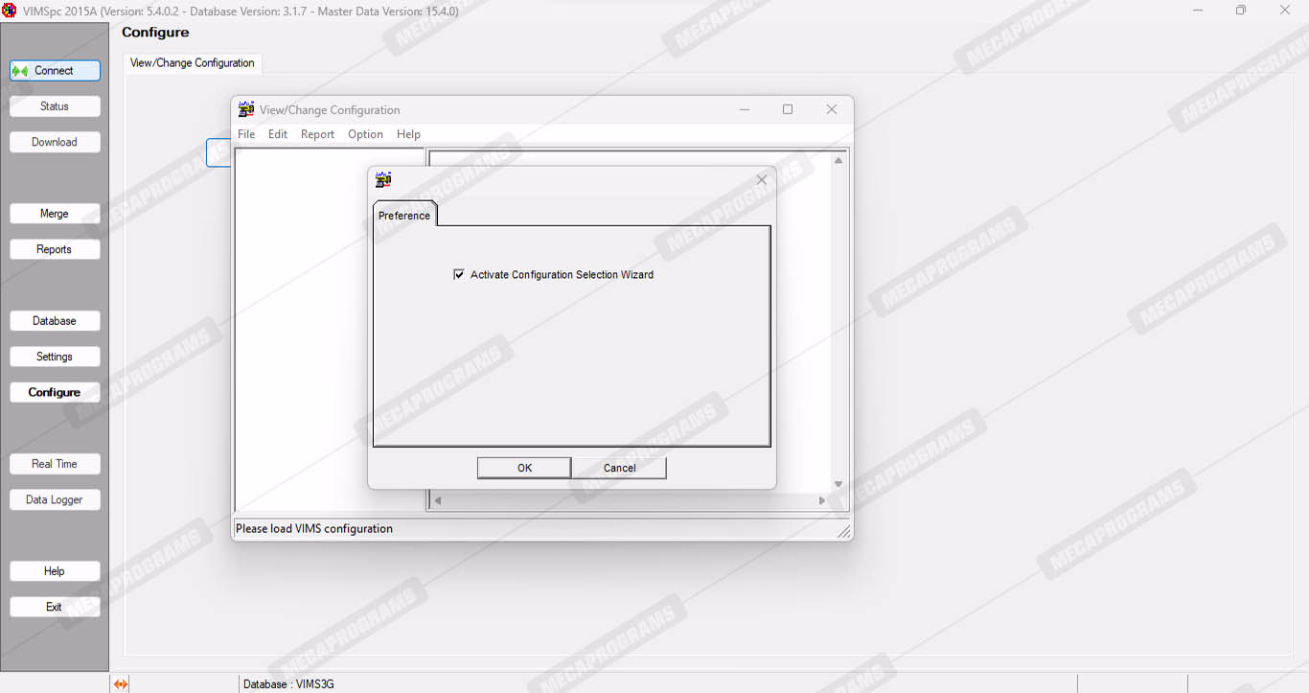Open the Report menu
This screenshot has height=693, width=1309.
(x=317, y=134)
